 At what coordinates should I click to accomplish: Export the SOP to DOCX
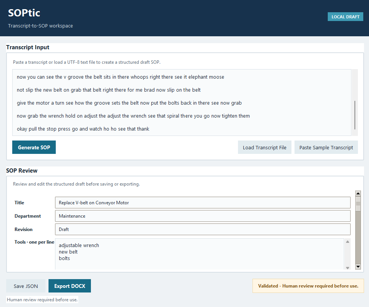click(x=70, y=286)
